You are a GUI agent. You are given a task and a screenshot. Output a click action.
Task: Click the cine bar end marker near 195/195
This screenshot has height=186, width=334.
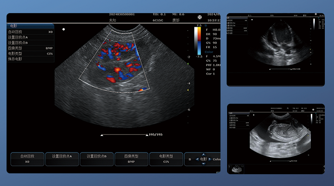pos(147,135)
